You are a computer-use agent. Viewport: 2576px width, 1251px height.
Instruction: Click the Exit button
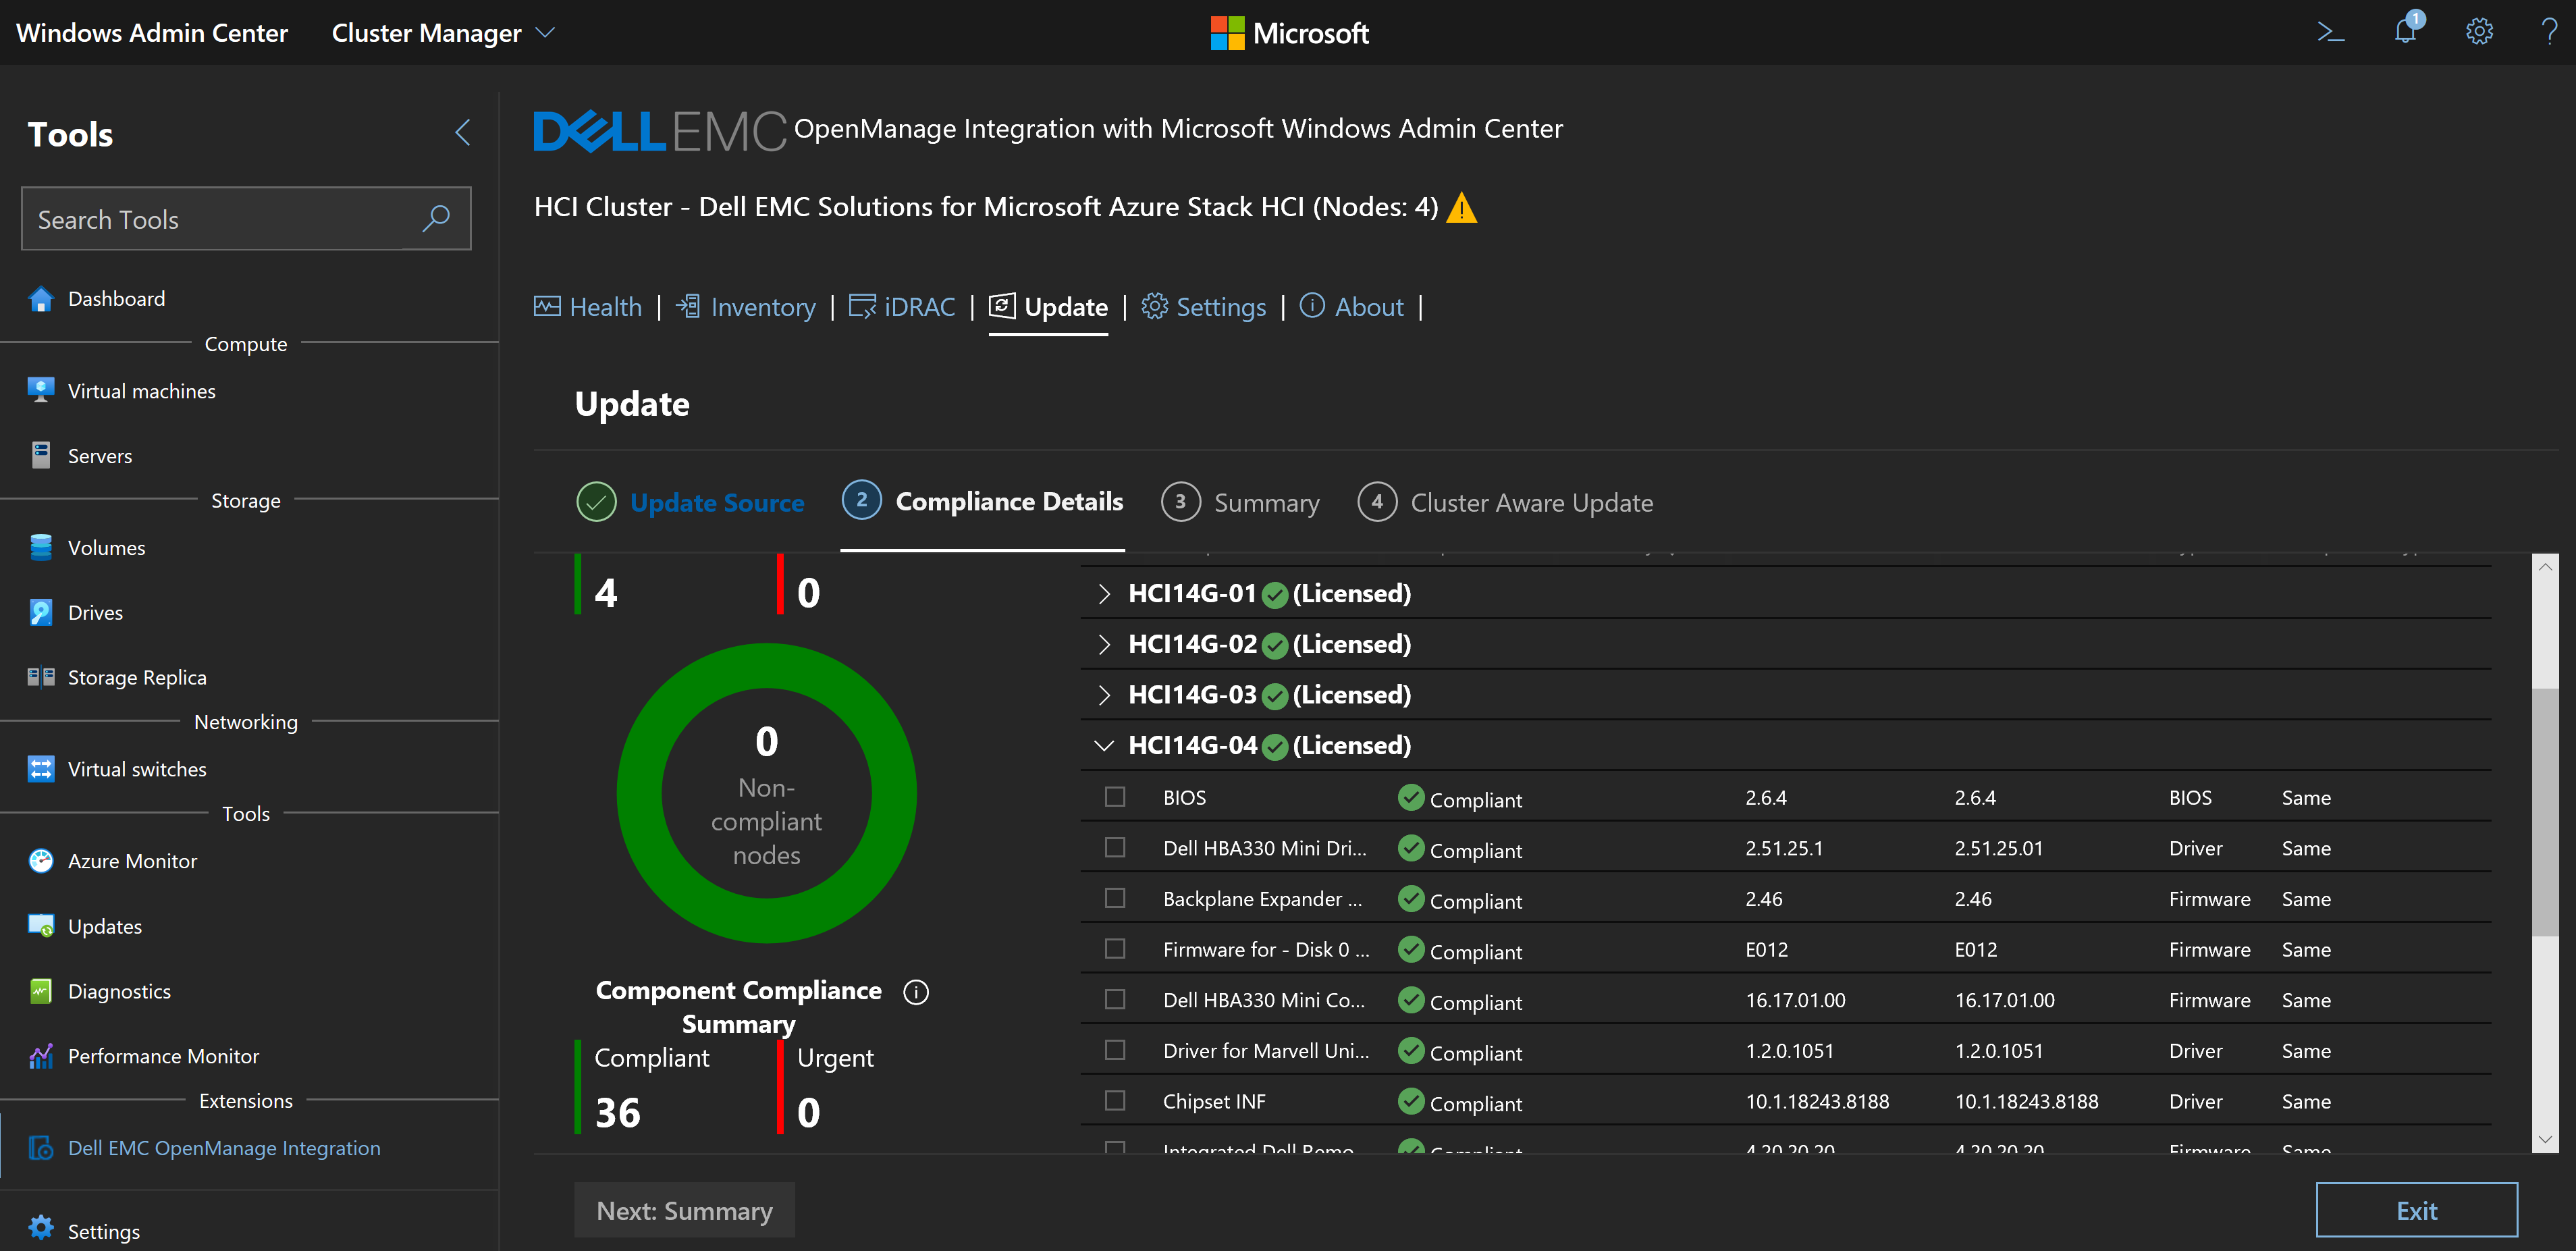pos(2416,1210)
